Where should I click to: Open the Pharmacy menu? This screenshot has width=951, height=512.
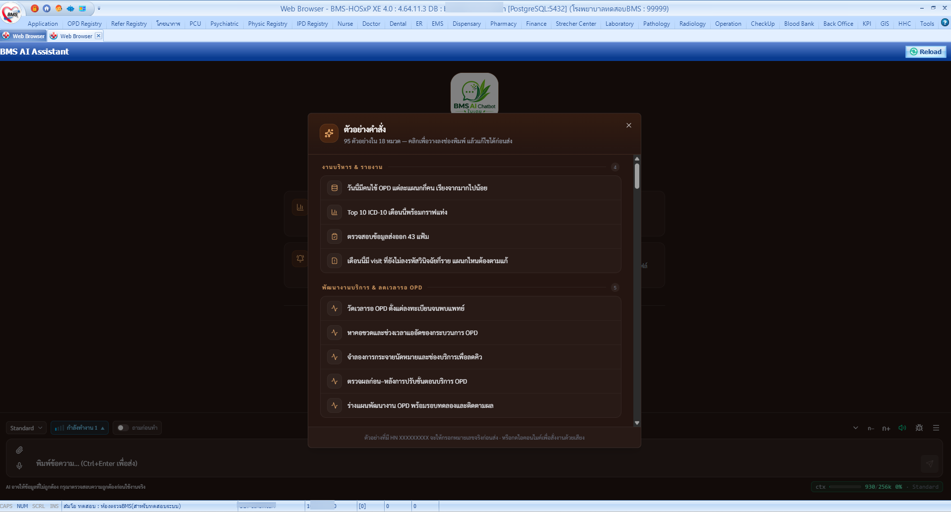pos(503,24)
